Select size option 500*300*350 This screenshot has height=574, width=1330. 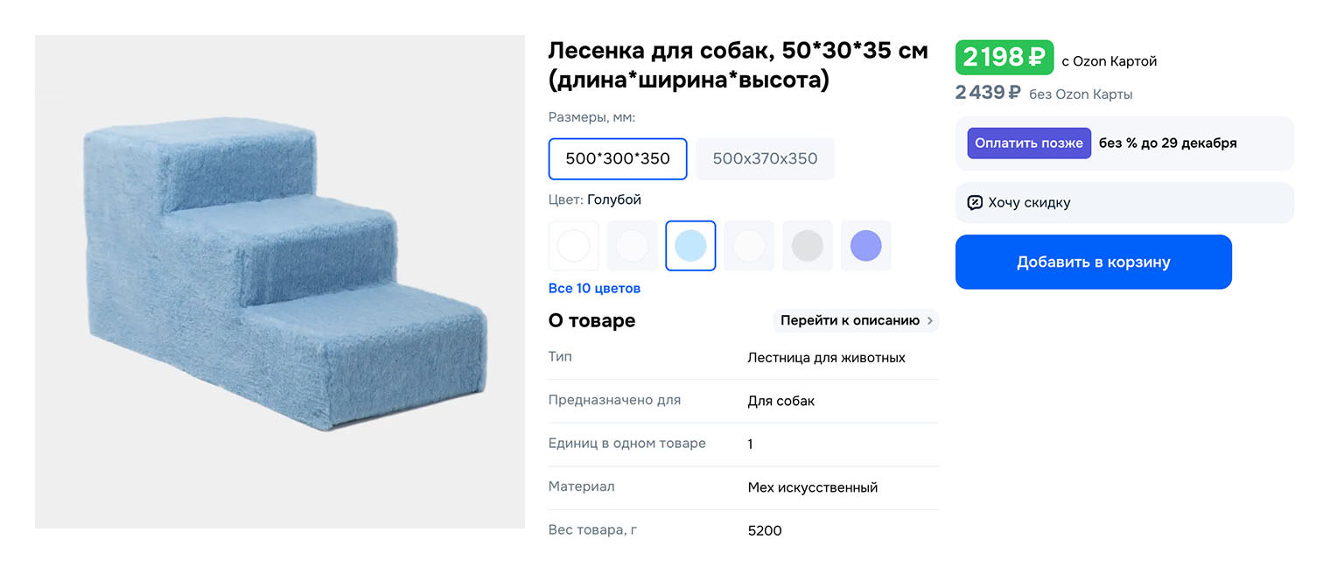618,158
